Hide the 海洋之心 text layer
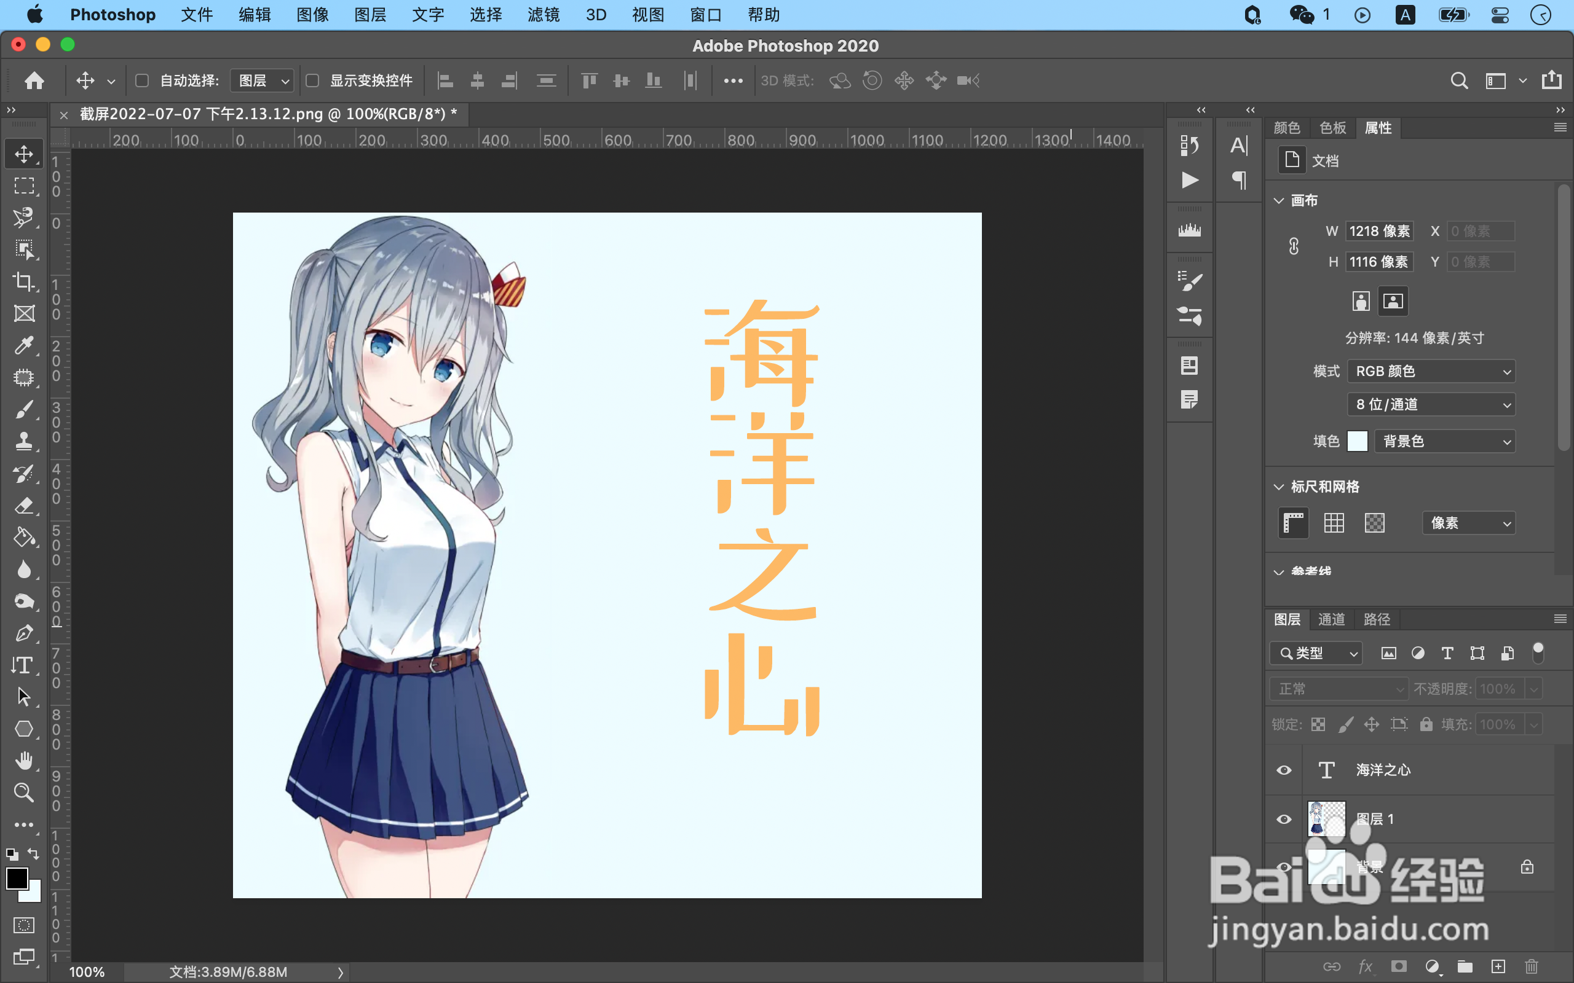The height and width of the screenshot is (983, 1574). coord(1284,770)
